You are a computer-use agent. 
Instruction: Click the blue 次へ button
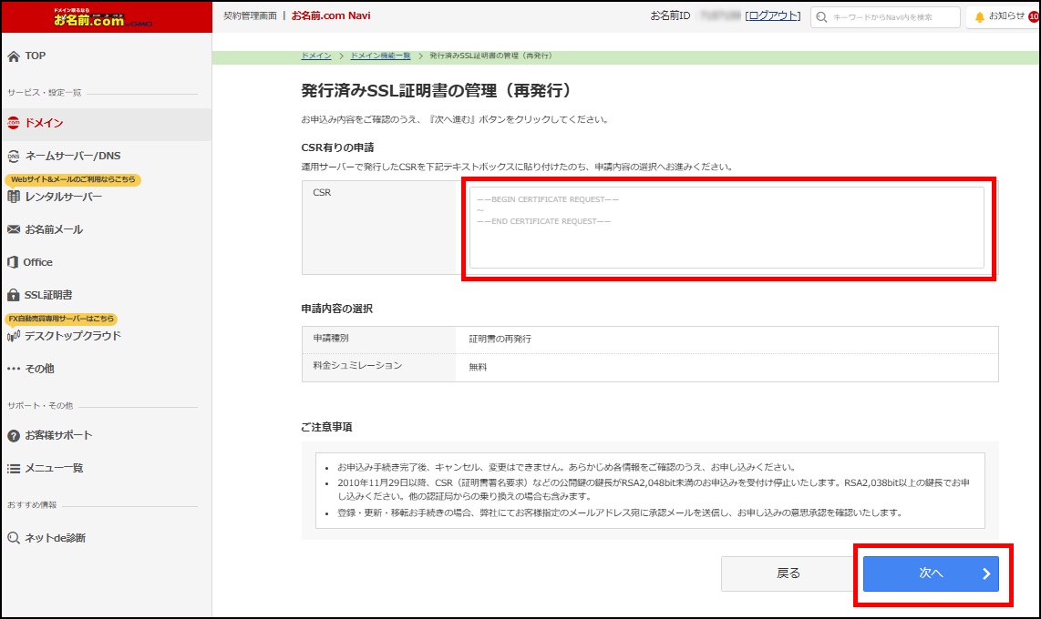931,574
